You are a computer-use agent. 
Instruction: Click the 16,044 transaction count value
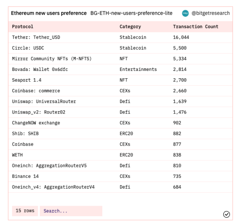(181, 37)
